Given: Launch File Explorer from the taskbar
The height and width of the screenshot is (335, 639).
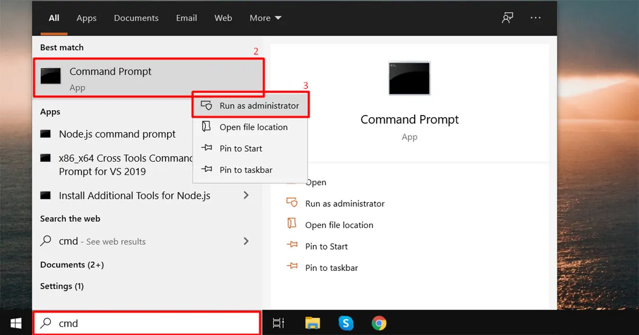Looking at the screenshot, I should tap(312, 323).
